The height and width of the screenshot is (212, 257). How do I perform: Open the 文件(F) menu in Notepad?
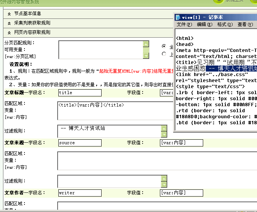(x=184, y=24)
